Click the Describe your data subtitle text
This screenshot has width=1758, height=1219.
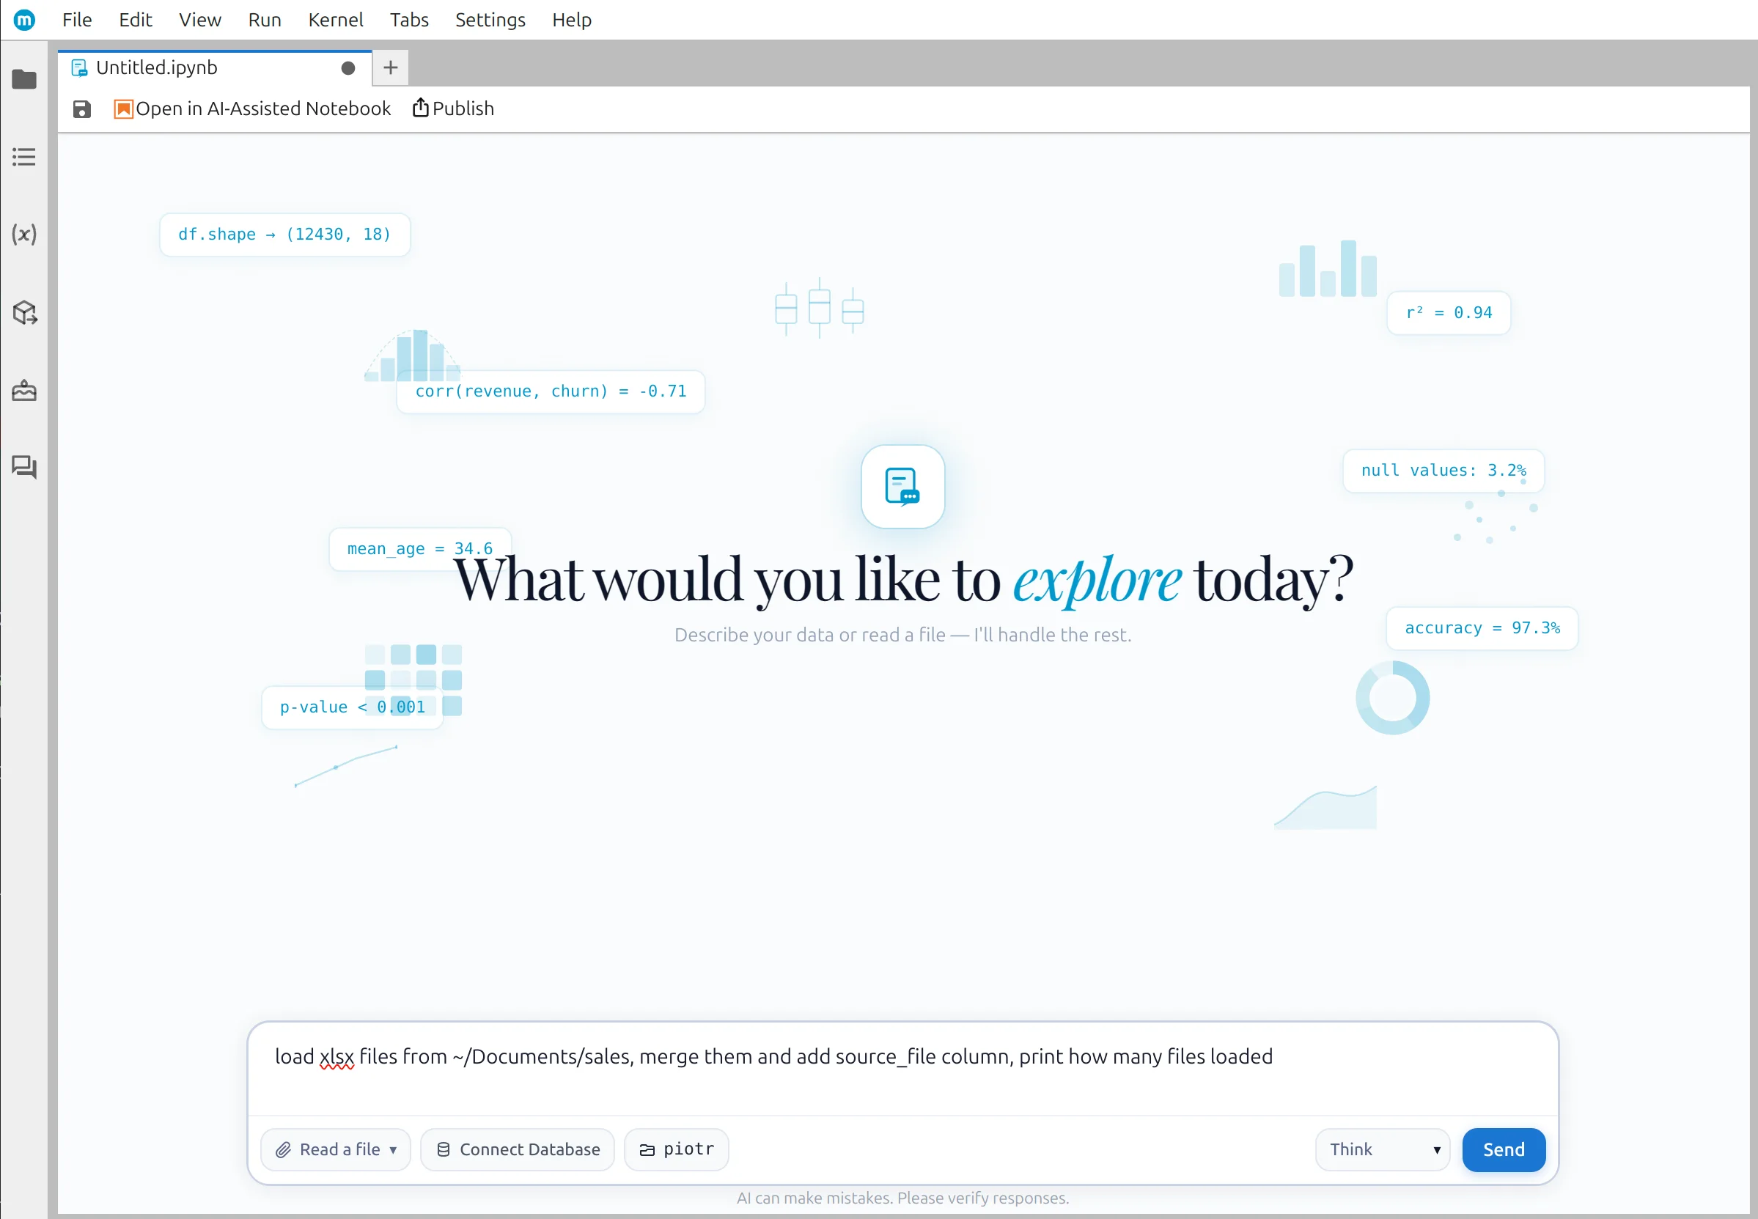coord(902,635)
